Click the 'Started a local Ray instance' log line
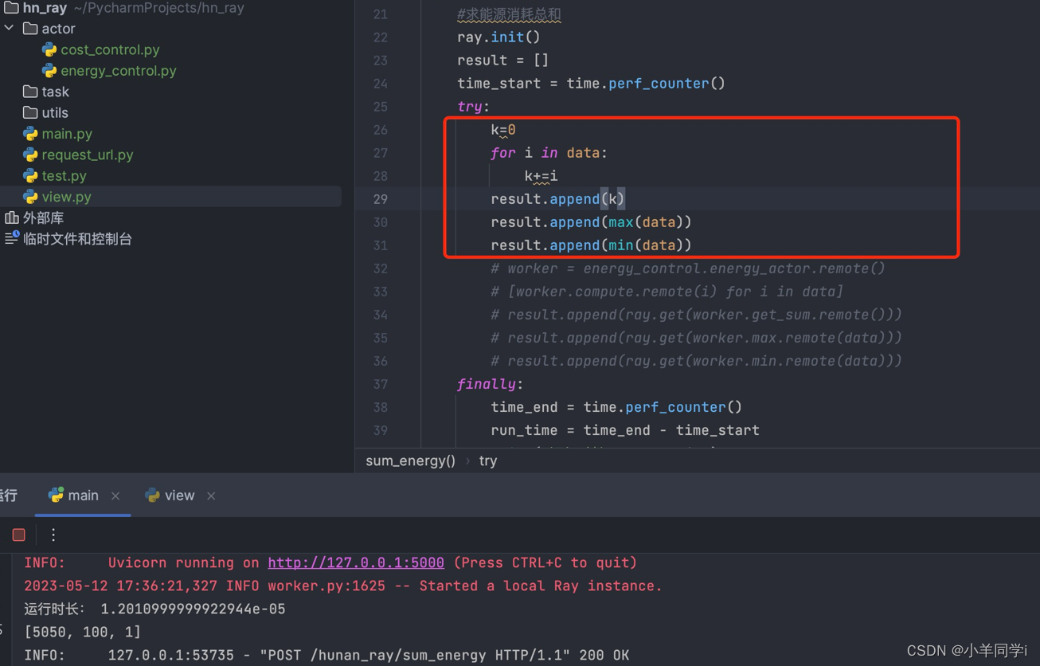Image resolution: width=1040 pixels, height=666 pixels. [x=343, y=586]
